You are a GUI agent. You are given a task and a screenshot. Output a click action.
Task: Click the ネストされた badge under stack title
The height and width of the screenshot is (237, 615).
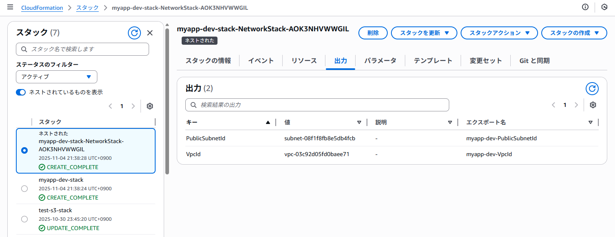200,41
